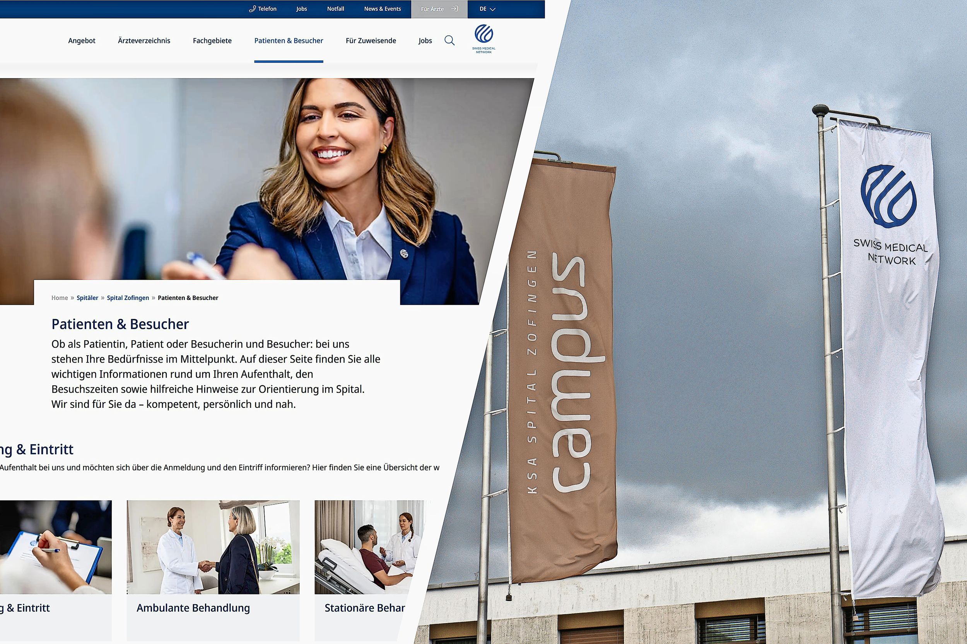Viewport: 967px width, 644px height.
Task: Click the Swiss Medical Network logo in header
Action: pyautogui.click(x=484, y=39)
